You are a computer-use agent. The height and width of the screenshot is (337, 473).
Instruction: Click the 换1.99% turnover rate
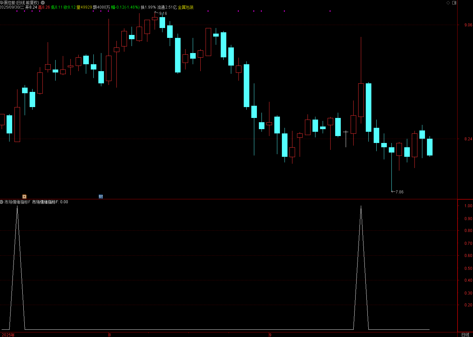coord(148,7)
